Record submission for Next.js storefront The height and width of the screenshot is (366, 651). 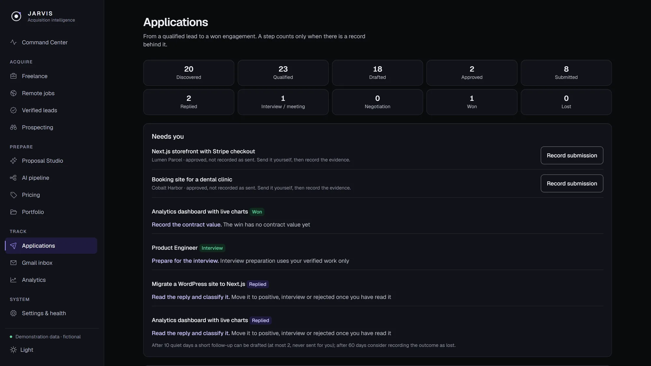tap(572, 156)
